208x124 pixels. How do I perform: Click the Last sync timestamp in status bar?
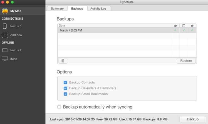[x=72, y=119]
